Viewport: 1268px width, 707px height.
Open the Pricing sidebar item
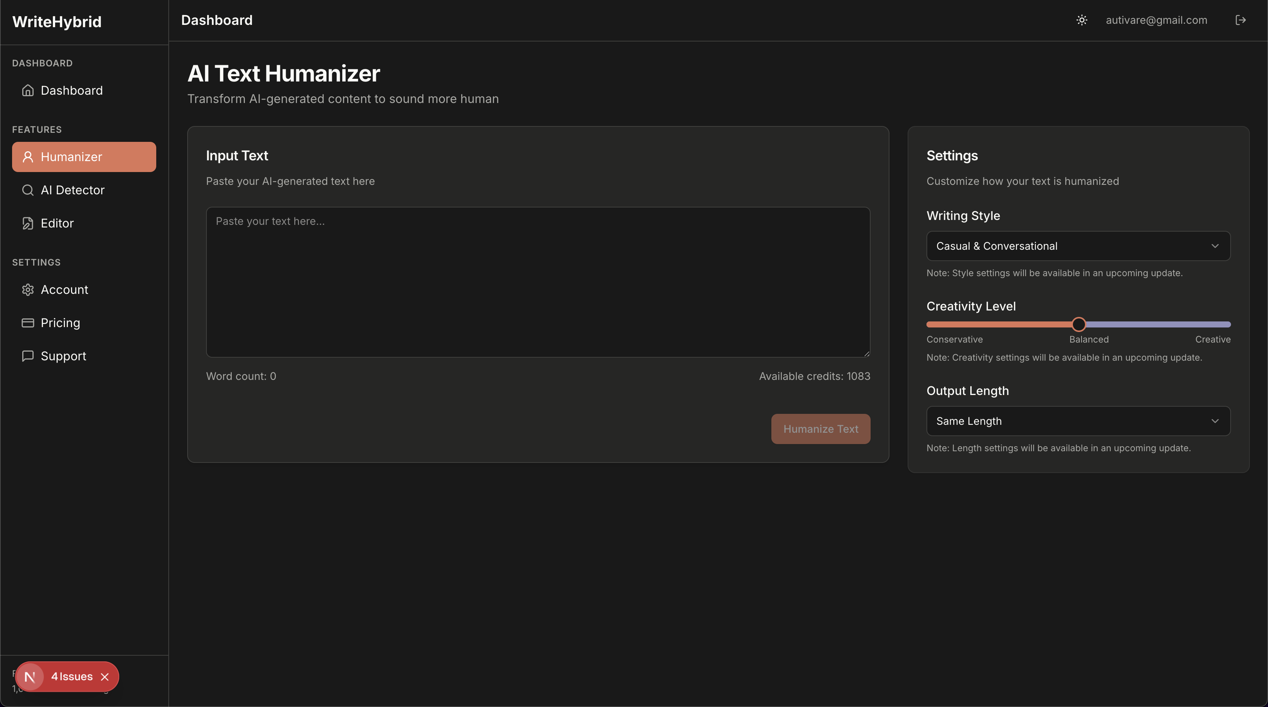[60, 323]
